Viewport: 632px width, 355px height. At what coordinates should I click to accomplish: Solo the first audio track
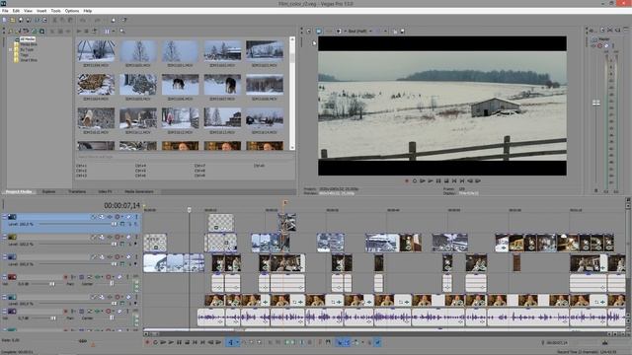(x=127, y=277)
